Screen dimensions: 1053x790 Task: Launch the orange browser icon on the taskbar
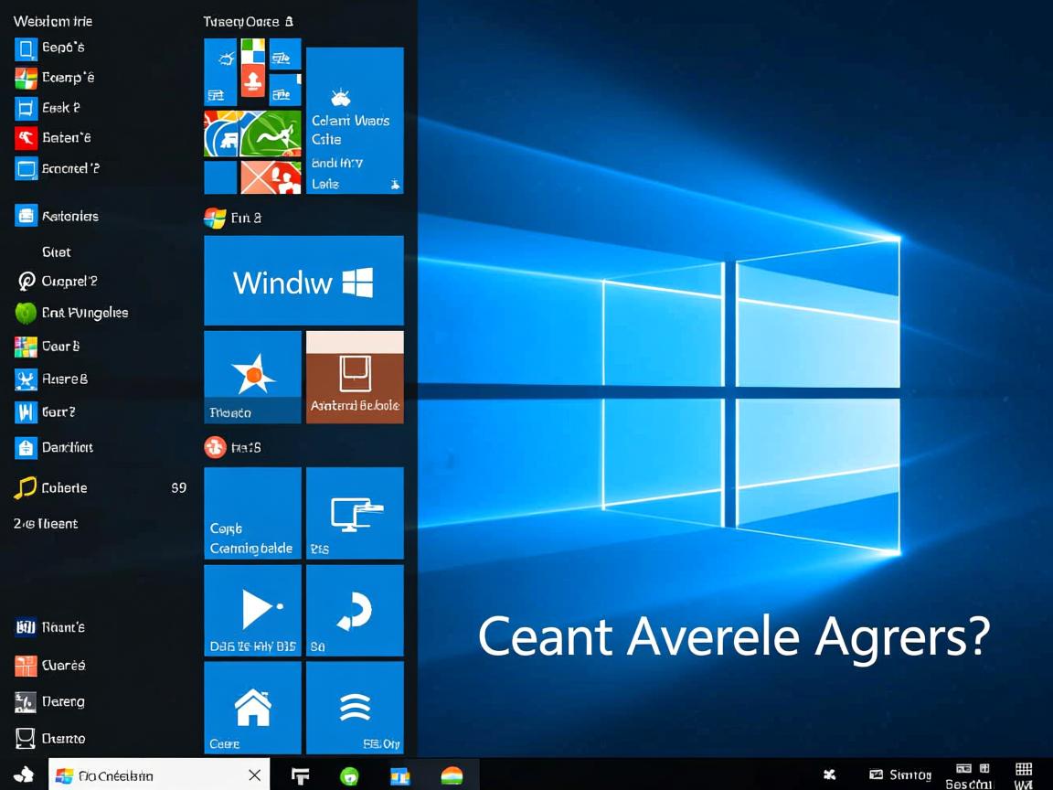click(x=452, y=774)
